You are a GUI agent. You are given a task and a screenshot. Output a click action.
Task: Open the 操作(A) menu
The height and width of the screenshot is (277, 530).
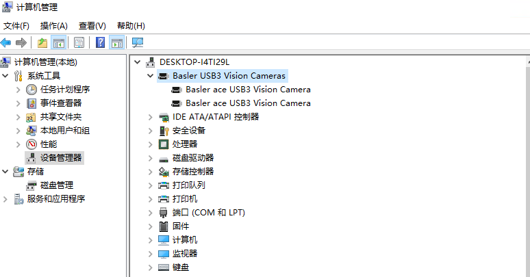point(54,26)
